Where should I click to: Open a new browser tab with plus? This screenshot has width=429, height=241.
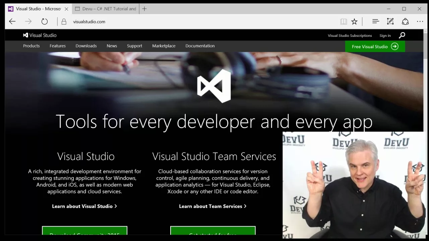click(144, 9)
